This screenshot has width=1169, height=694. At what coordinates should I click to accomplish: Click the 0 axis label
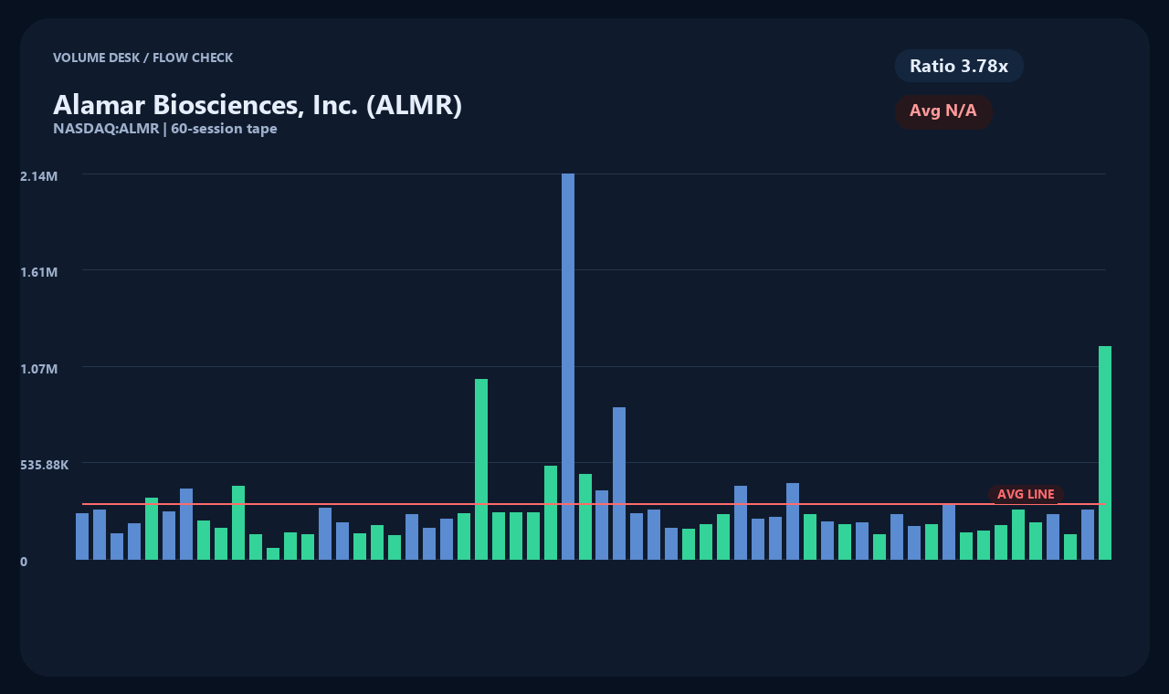coord(24,562)
